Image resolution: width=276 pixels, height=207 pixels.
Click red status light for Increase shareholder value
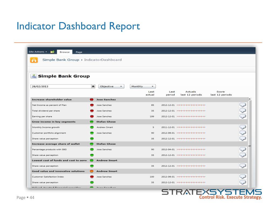point(92,100)
